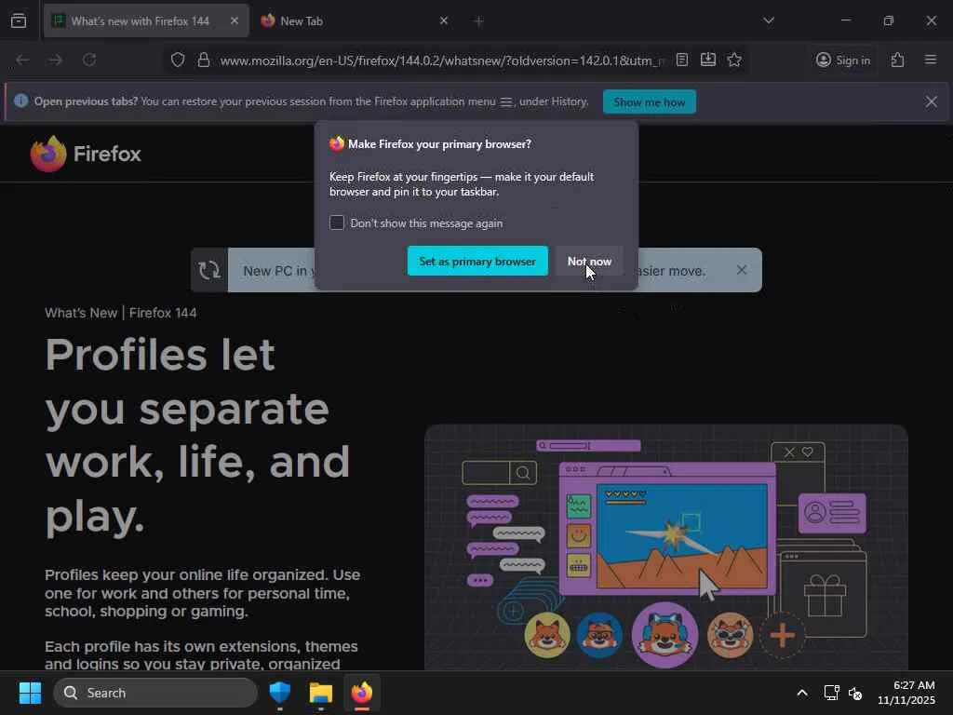Screen dimensions: 953x715
Task: Switch to the New Tab tab
Action: [x=356, y=20]
